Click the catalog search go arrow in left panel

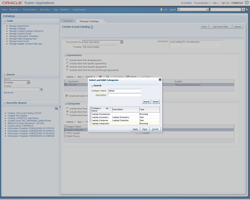[41, 89]
